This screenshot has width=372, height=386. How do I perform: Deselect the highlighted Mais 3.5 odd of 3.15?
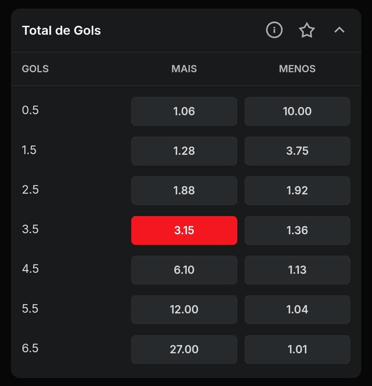pyautogui.click(x=184, y=230)
